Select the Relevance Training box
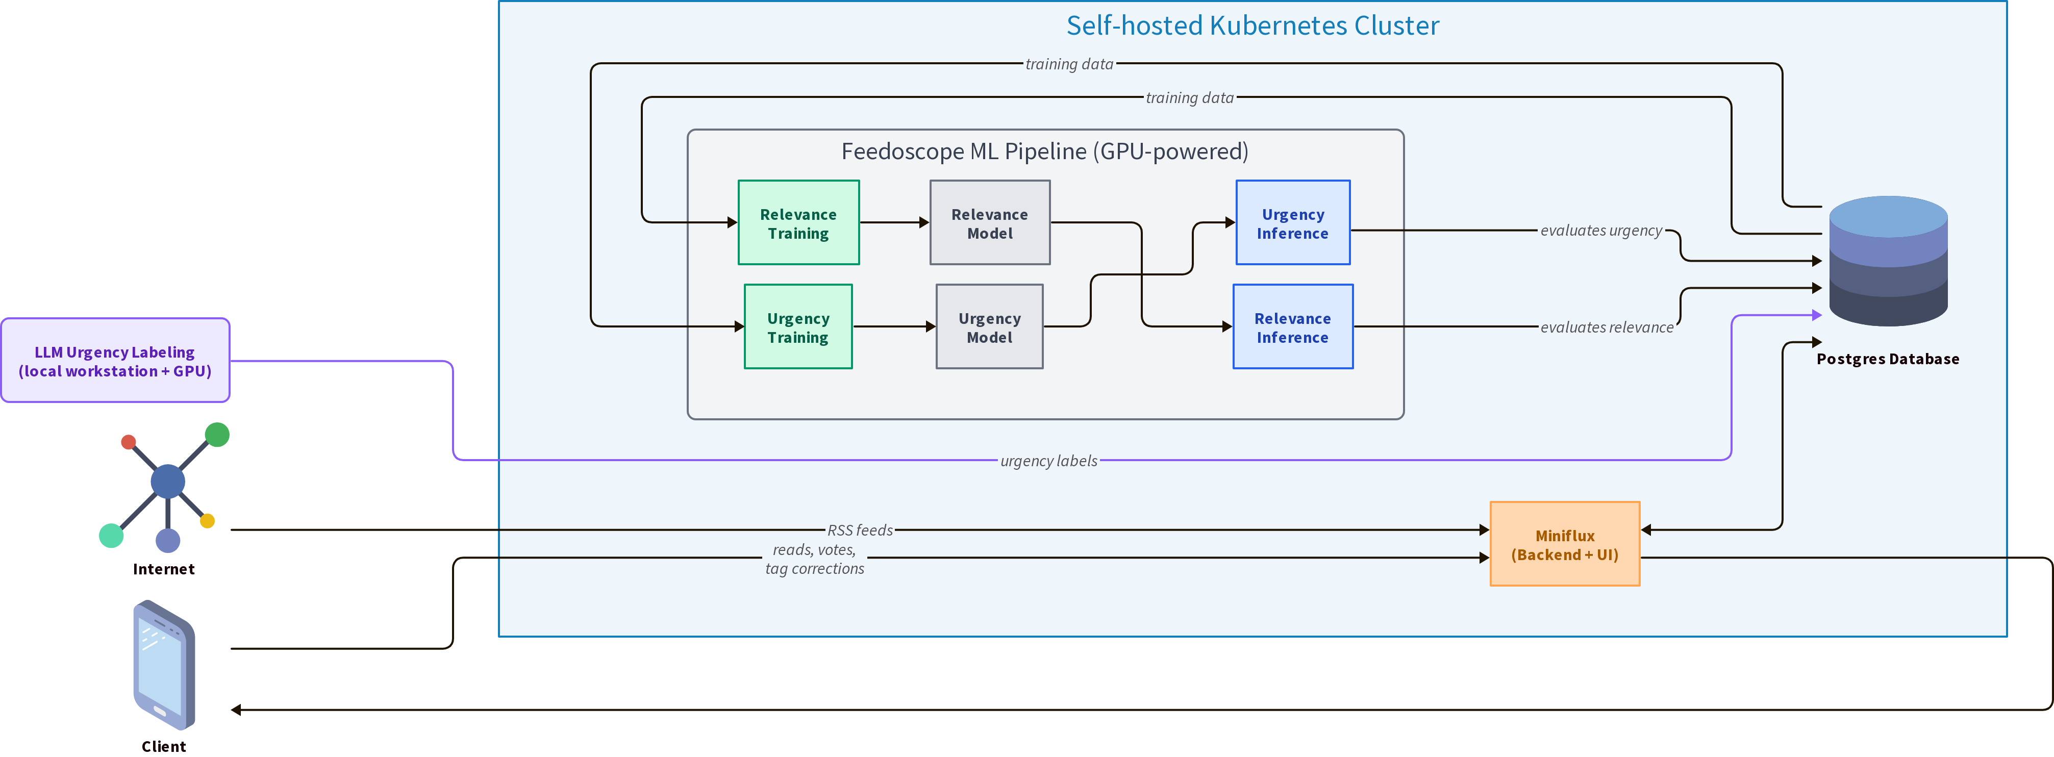The image size is (2054, 757). click(x=798, y=223)
